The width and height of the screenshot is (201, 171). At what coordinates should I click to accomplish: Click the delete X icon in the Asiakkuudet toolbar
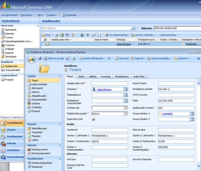coord(88,35)
